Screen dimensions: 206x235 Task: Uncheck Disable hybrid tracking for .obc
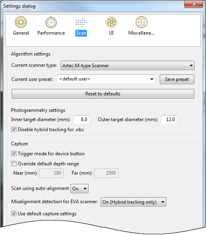14,129
